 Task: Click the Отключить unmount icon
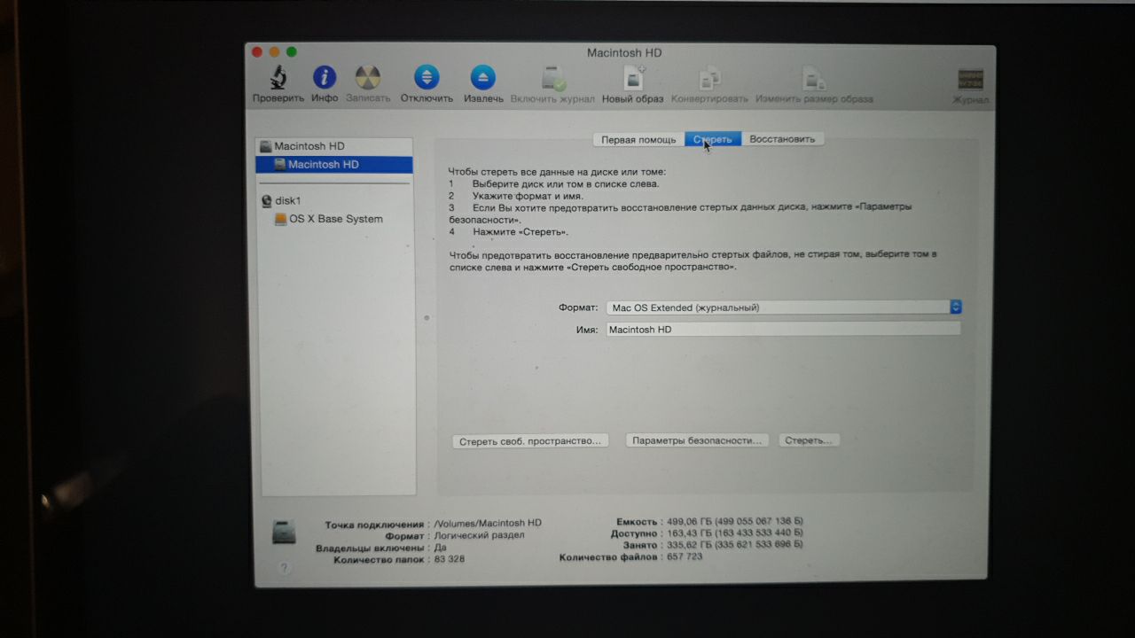pos(427,77)
